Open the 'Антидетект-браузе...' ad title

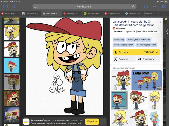pos(41,120)
